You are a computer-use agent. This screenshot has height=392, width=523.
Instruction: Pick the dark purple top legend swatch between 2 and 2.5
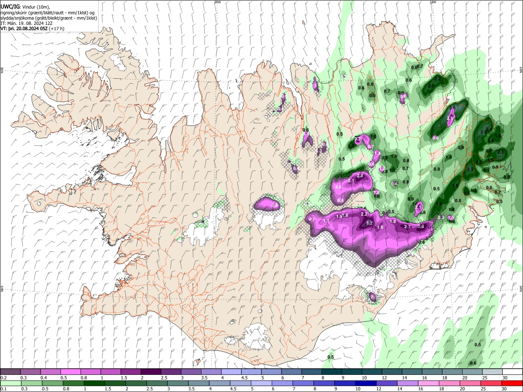[x=151, y=372]
